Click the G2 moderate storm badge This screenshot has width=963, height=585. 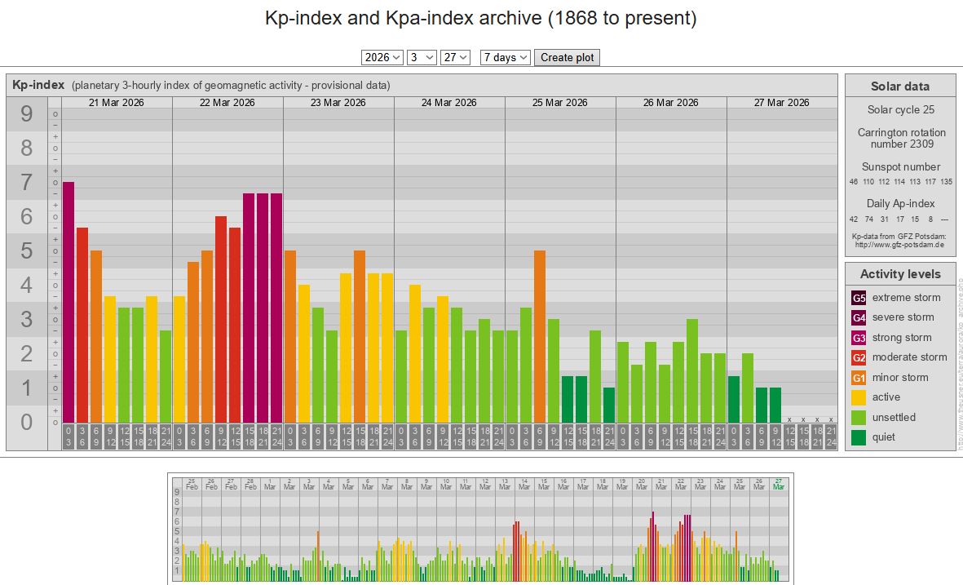(859, 357)
